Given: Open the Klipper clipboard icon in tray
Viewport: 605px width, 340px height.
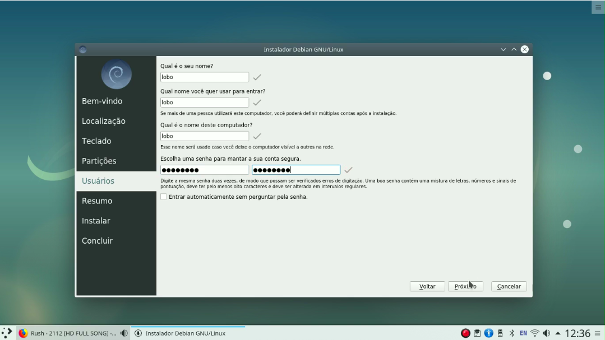Looking at the screenshot, I should (477, 333).
